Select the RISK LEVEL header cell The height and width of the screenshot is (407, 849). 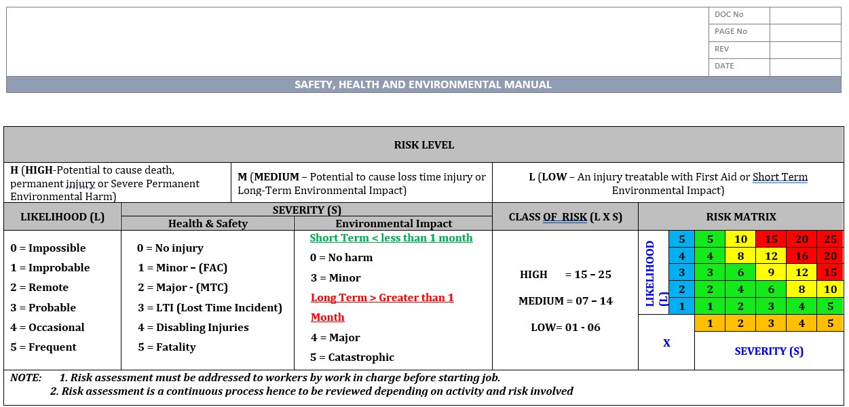pos(424,144)
